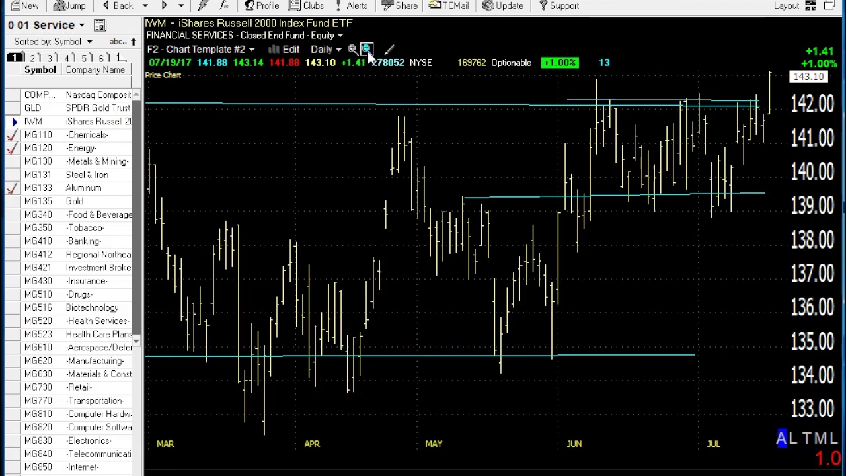Open the 'Sorted by: Symbol' dropdown
This screenshot has width=846, height=476.
[x=53, y=42]
